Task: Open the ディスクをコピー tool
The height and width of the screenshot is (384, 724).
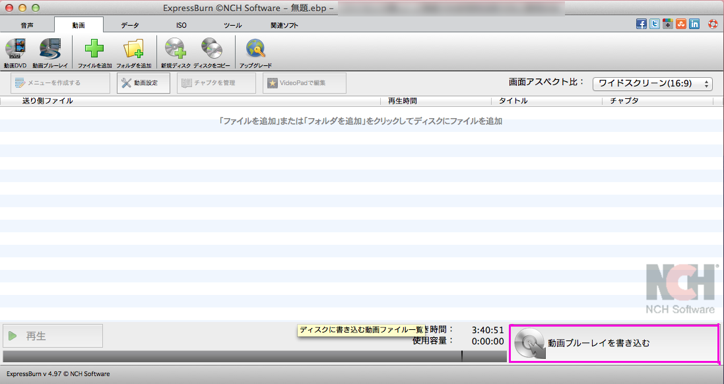Action: (x=211, y=53)
